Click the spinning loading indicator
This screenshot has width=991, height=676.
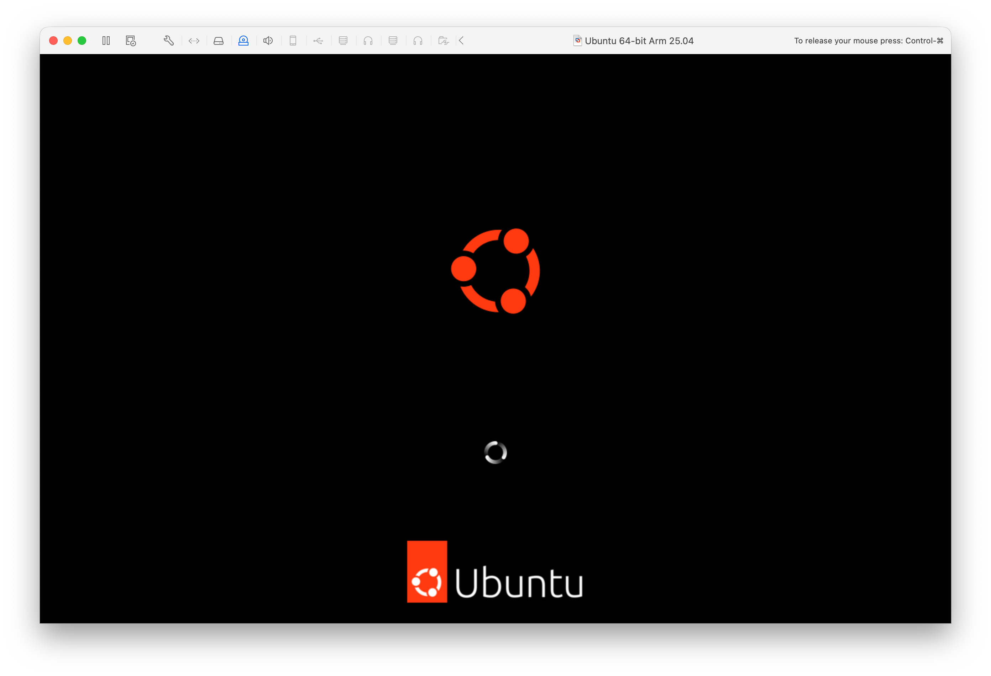[x=495, y=452]
